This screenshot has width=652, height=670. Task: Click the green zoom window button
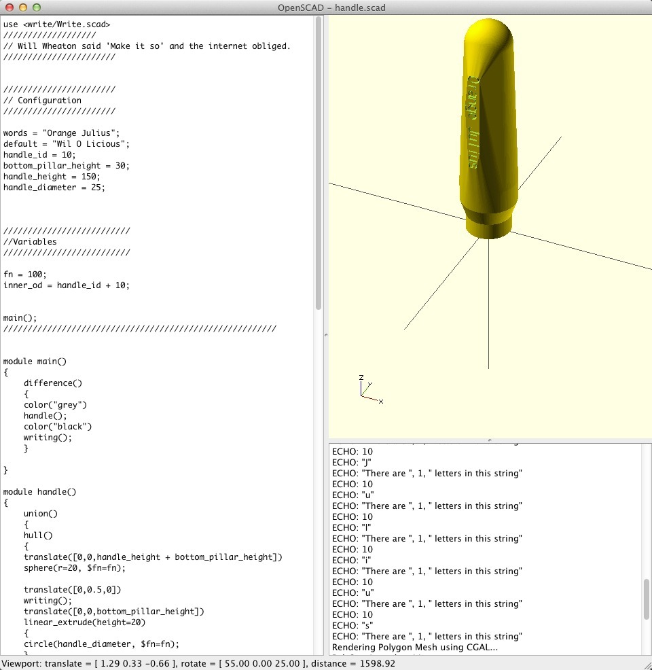click(35, 7)
